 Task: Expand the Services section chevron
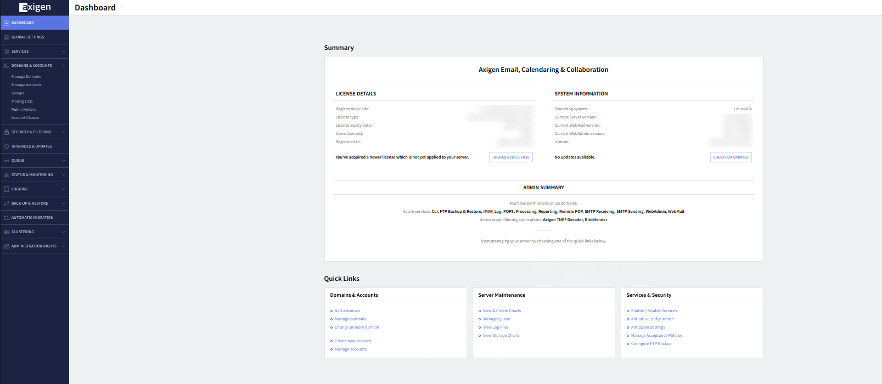coord(64,52)
